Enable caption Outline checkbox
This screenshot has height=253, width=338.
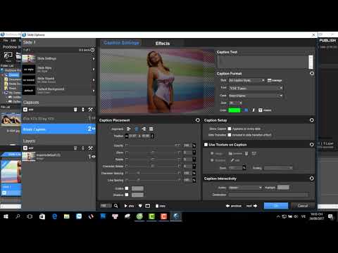127,188
